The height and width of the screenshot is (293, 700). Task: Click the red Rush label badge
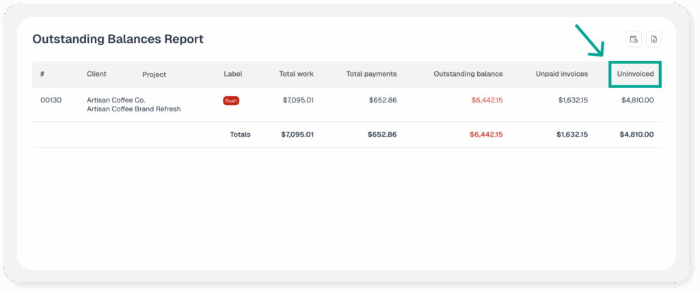pos(231,100)
